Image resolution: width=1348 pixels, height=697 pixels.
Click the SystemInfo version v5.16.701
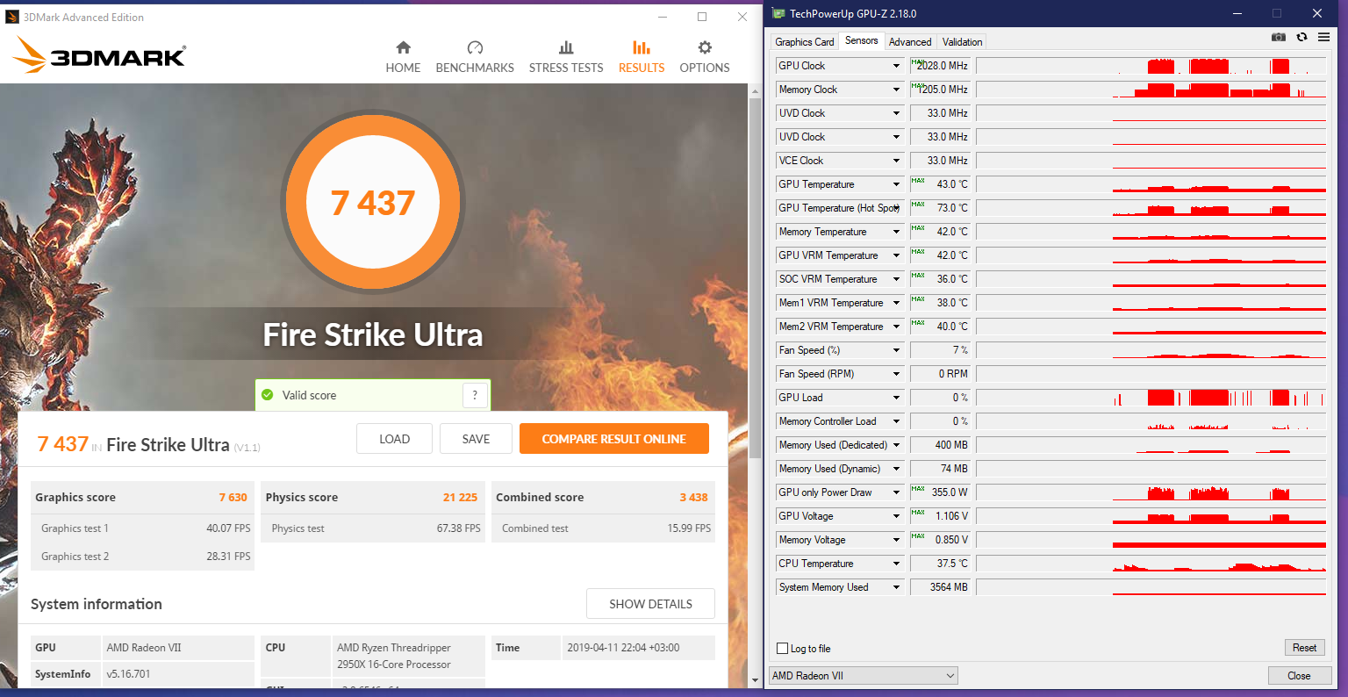tap(128, 674)
